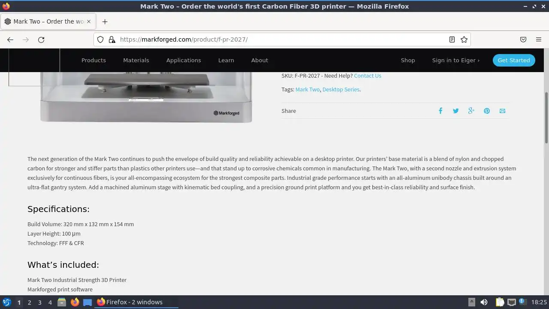Open volume control in system tray
549x309 pixels.
484,302
